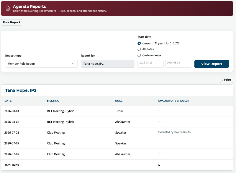
Task: Click the 2026-07-21 date cell
Action: click(12, 133)
